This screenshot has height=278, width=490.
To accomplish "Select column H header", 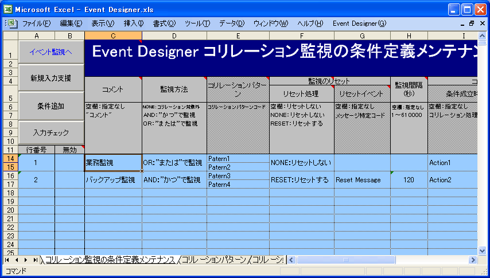I will (x=409, y=36).
